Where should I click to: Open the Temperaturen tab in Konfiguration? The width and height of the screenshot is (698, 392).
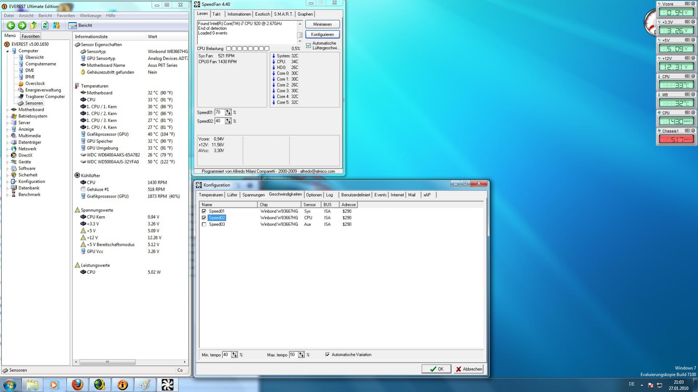tap(211, 195)
